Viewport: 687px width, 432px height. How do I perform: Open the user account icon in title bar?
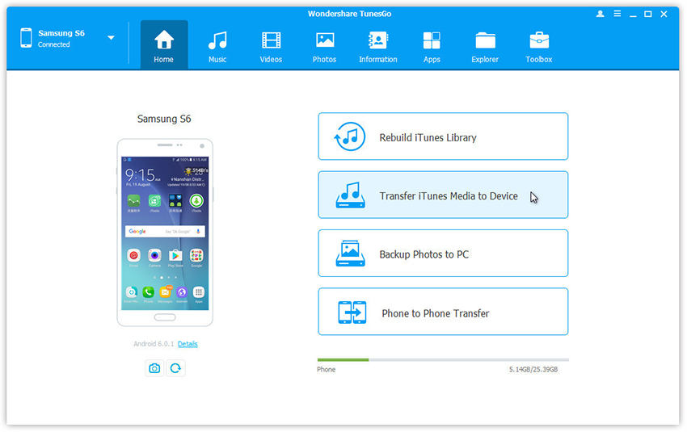pos(601,14)
